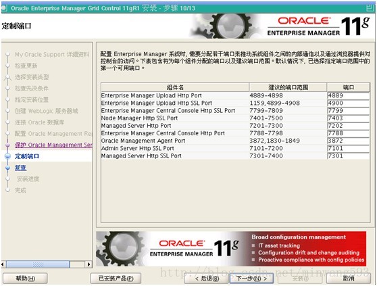Open the 保护 Oracle Management Service step link
Screen dimensions: 377x286
tap(53, 145)
